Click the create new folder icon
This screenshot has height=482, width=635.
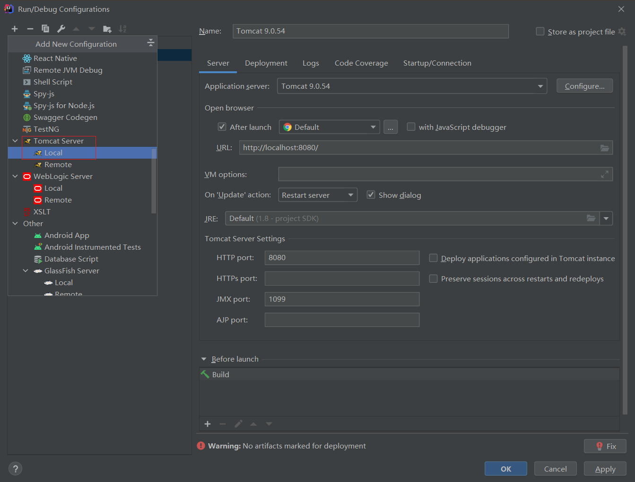tap(107, 29)
